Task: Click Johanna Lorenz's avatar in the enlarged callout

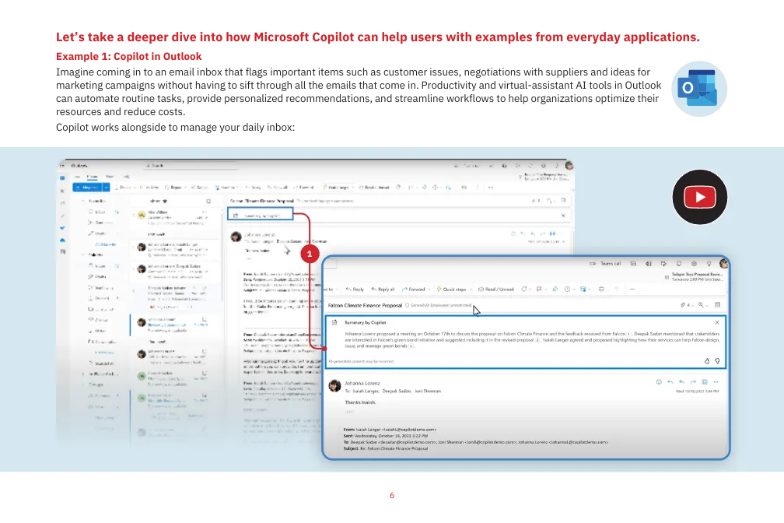Action: pyautogui.click(x=334, y=385)
